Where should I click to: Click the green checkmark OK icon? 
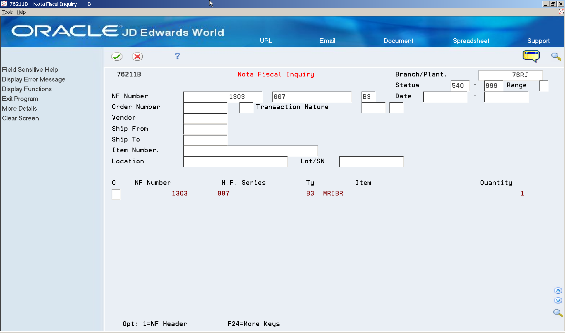click(x=117, y=56)
